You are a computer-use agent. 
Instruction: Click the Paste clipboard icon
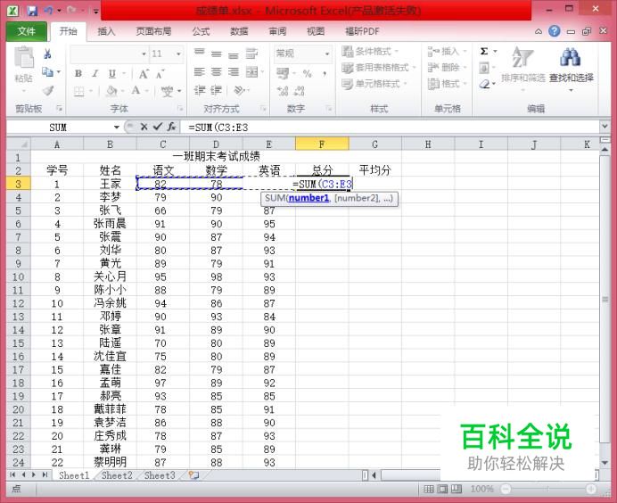(x=23, y=57)
